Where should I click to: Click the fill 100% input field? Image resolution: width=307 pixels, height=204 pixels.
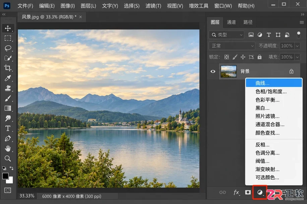pyautogui.click(x=287, y=57)
